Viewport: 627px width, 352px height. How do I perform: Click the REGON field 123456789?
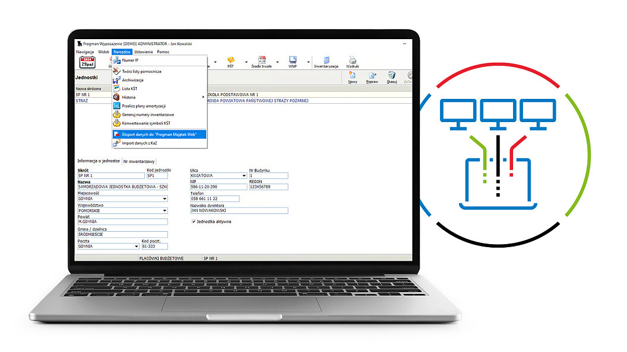268,187
